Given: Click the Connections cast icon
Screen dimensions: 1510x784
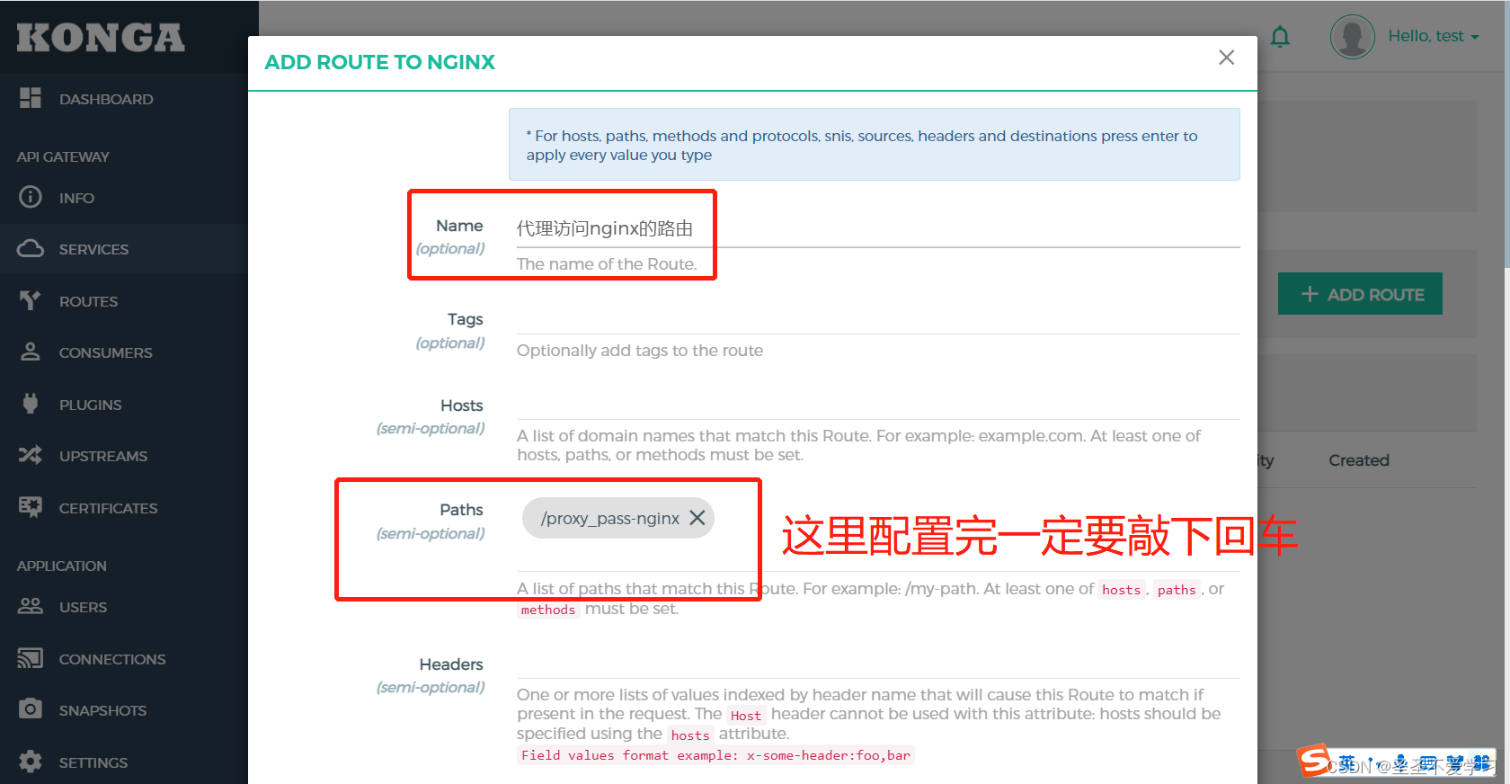Looking at the screenshot, I should 31,658.
